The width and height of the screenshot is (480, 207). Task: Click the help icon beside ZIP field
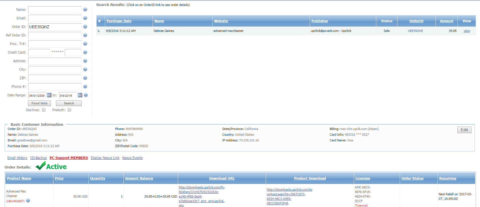tap(85, 78)
